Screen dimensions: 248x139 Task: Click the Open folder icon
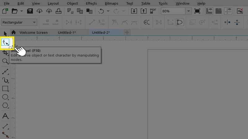click(14, 11)
